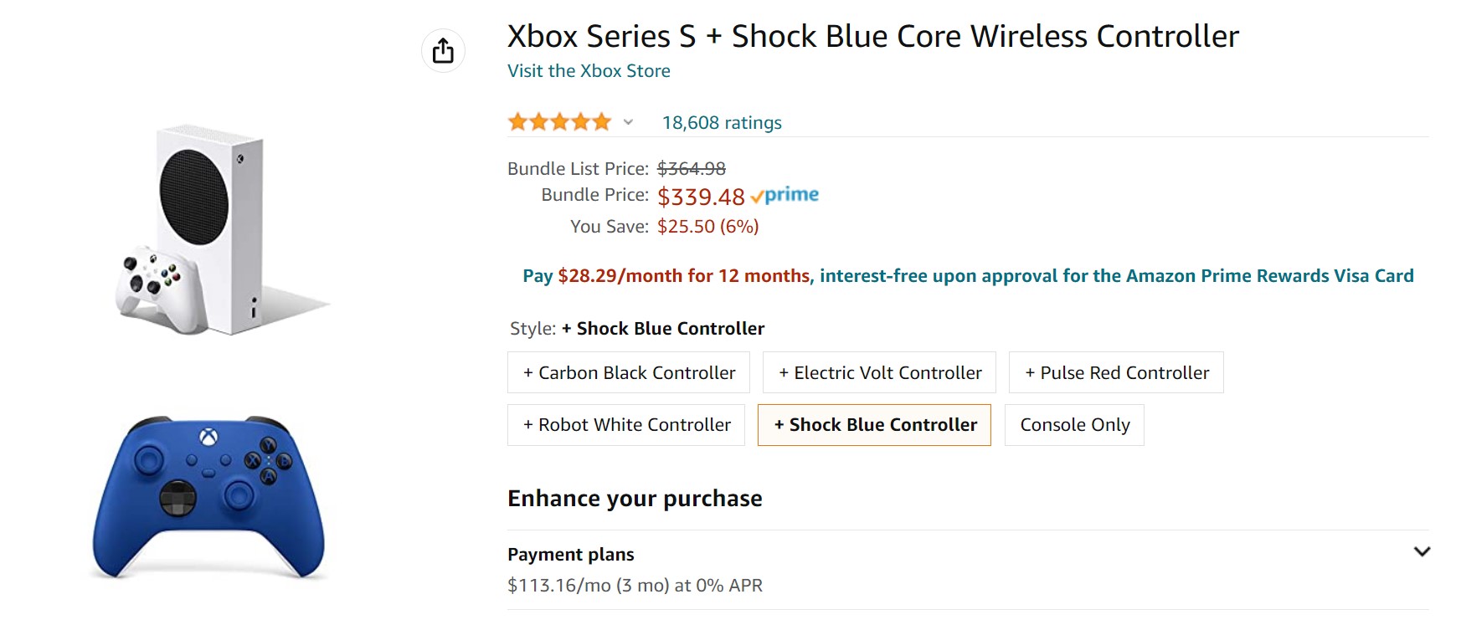This screenshot has height=625, width=1461.
Task: Select the Shock Blue Controller style
Action: pyautogui.click(x=874, y=425)
